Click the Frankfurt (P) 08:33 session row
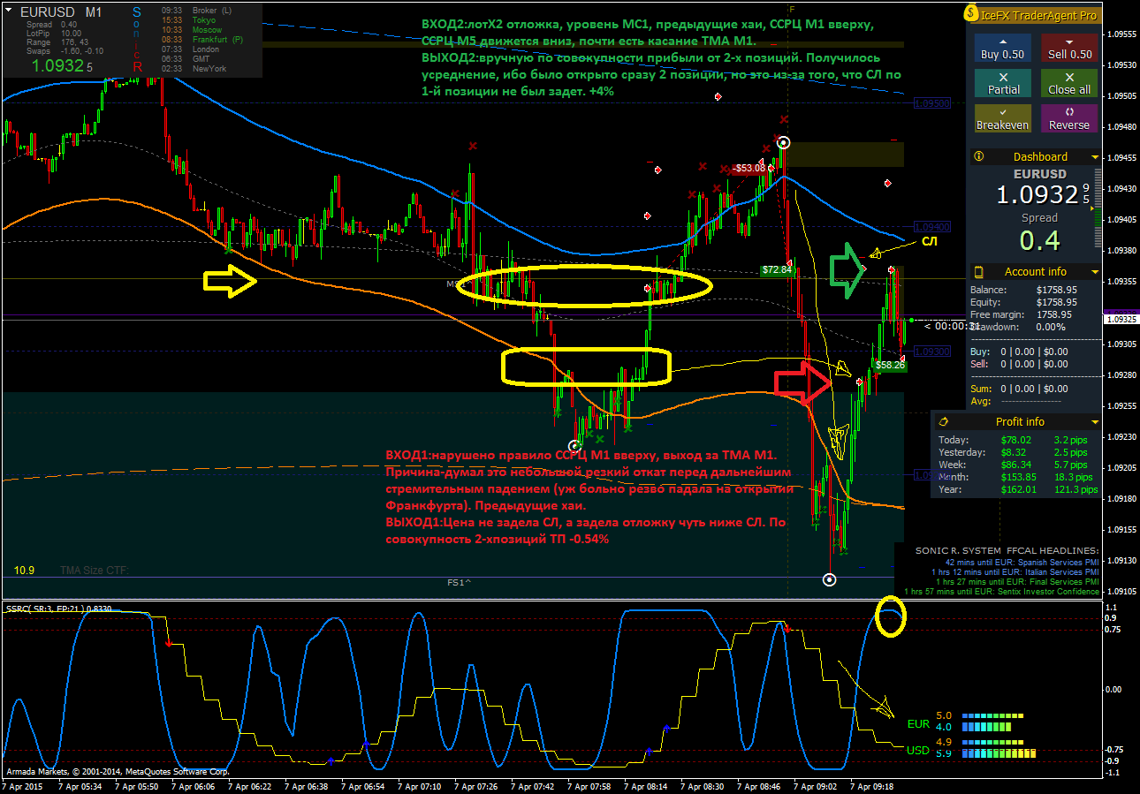The width and height of the screenshot is (1140, 794). pos(203,39)
